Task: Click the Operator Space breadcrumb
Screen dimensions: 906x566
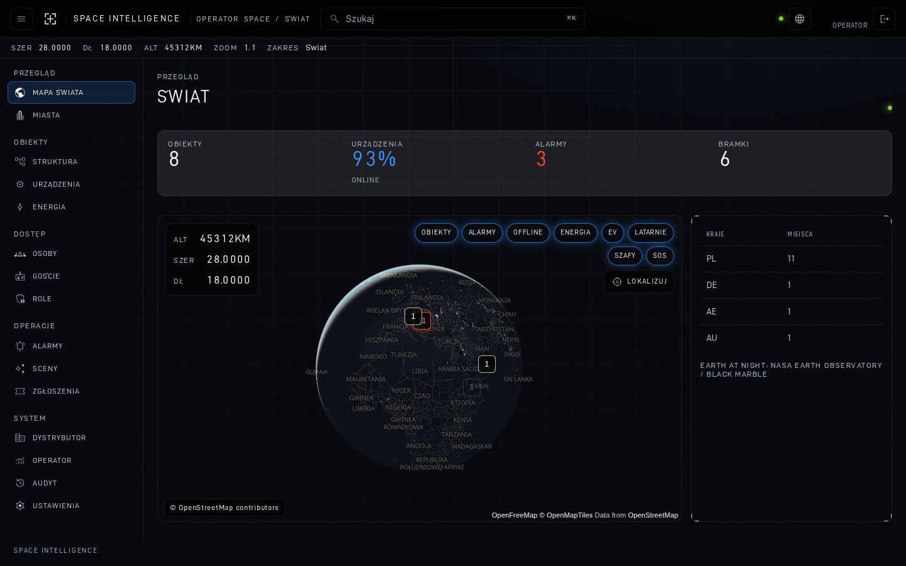Action: 233,19
